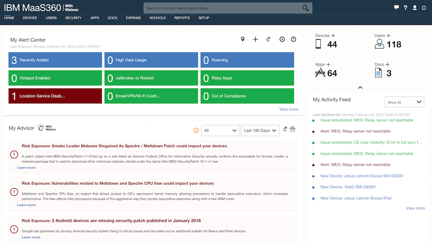
Task: Open the clock history icon in Alert Center
Action: [x=282, y=39]
